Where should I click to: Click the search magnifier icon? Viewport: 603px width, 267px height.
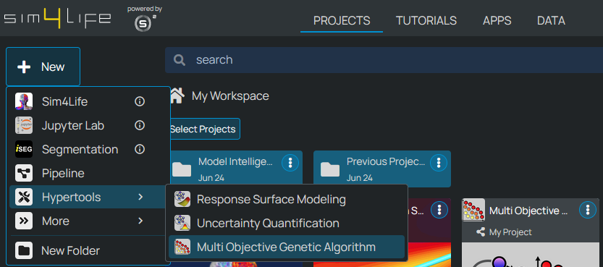click(180, 60)
